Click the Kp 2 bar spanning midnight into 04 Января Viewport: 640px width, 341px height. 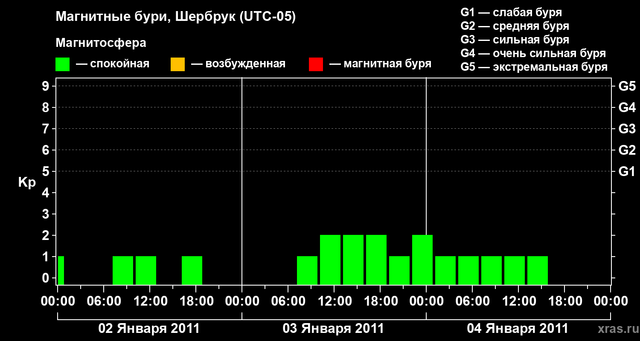click(x=422, y=260)
